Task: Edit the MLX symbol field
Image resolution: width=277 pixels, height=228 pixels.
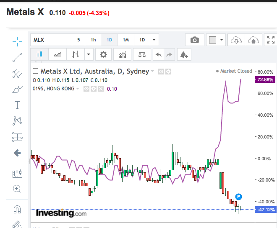Action: [x=51, y=40]
